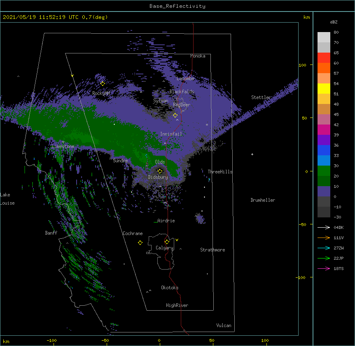Click the Okotoks label
The image size is (355, 346).
tap(170, 288)
